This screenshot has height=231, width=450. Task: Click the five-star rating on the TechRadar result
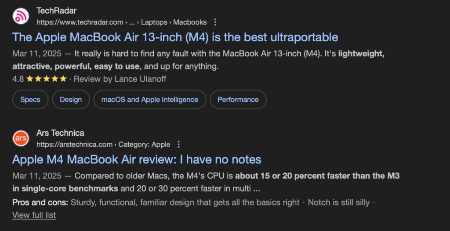pos(46,79)
